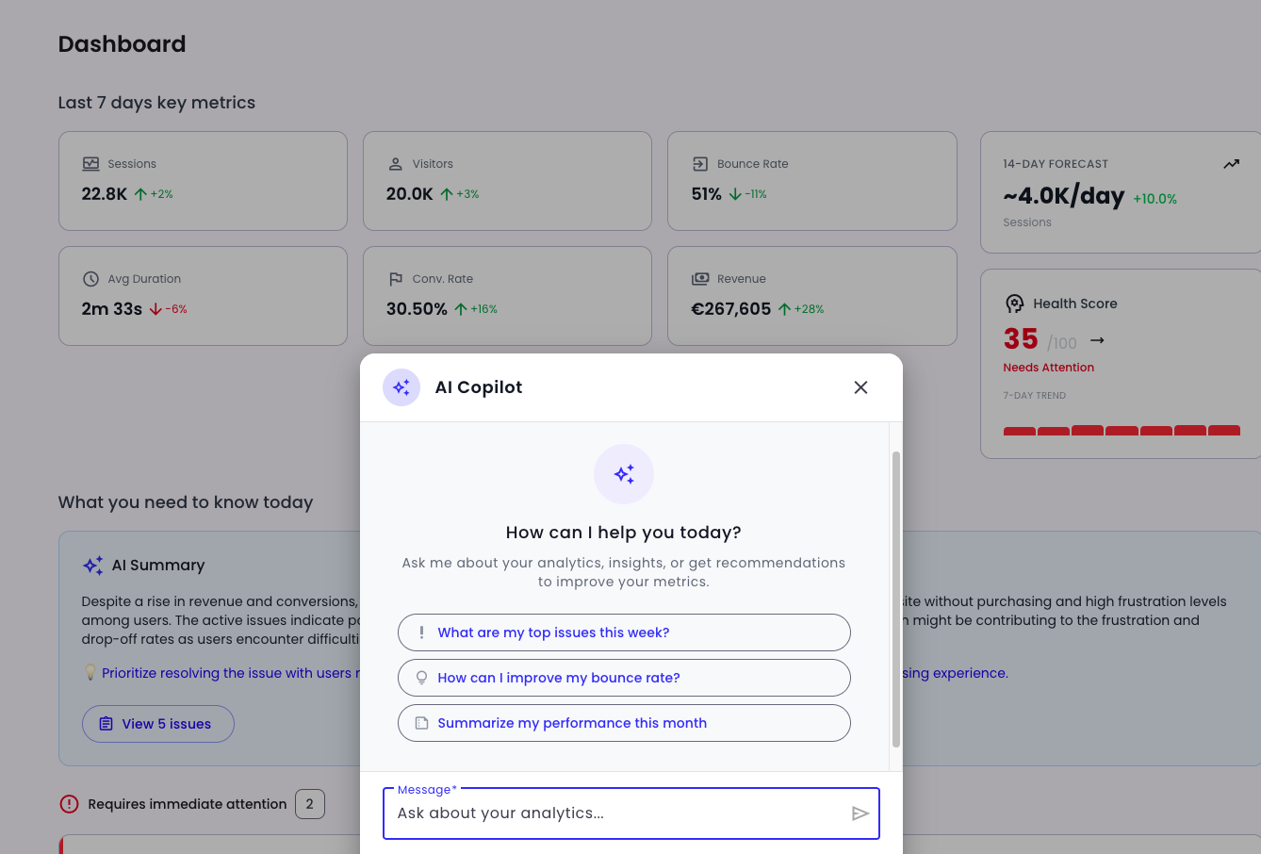Open the 'Prioritize resolving the issue' link
Viewport: 1261px width, 854px height.
pos(231,673)
